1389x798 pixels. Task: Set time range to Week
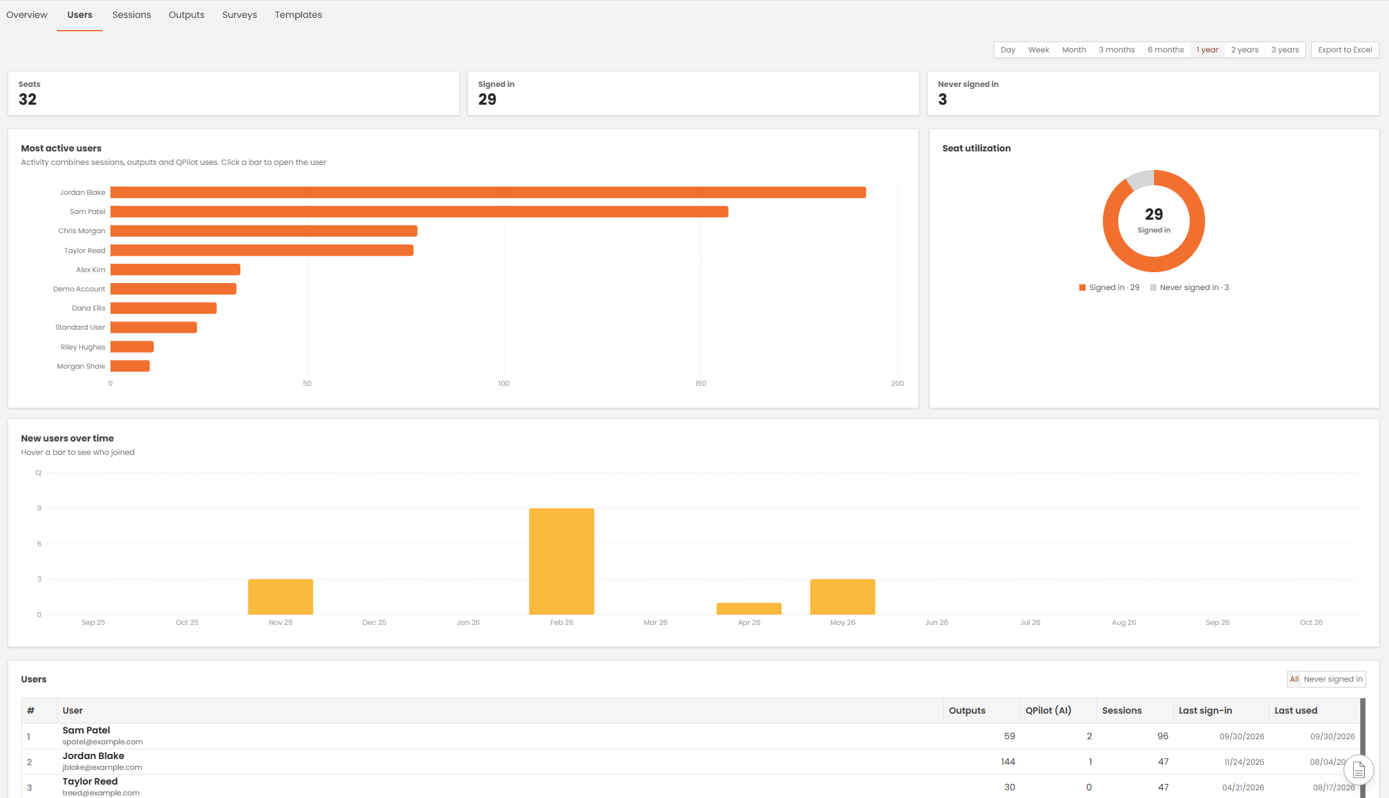pyautogui.click(x=1038, y=50)
